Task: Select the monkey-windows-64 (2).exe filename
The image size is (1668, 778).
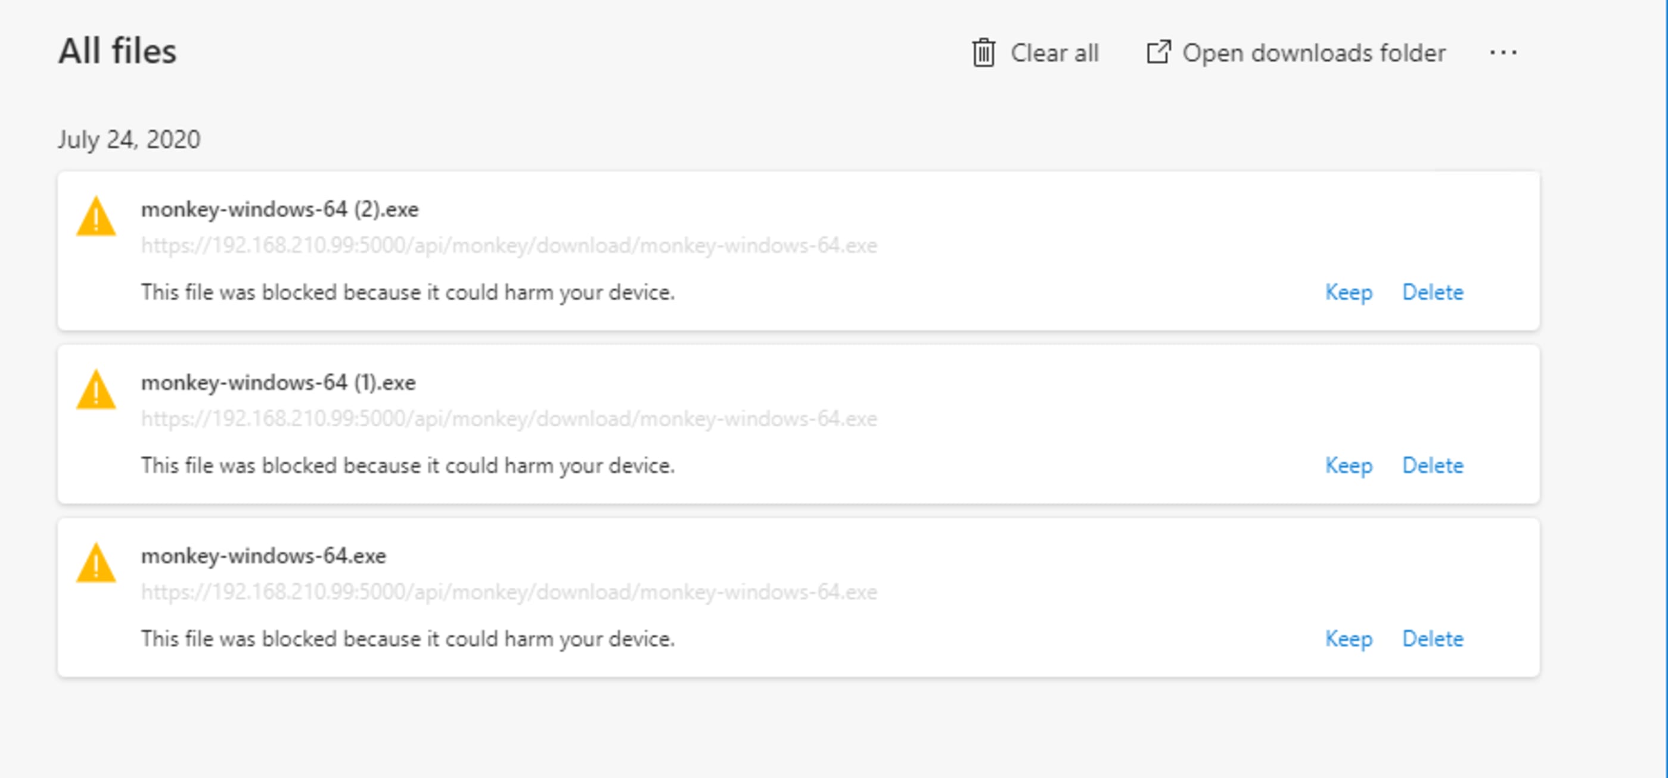Action: [279, 210]
